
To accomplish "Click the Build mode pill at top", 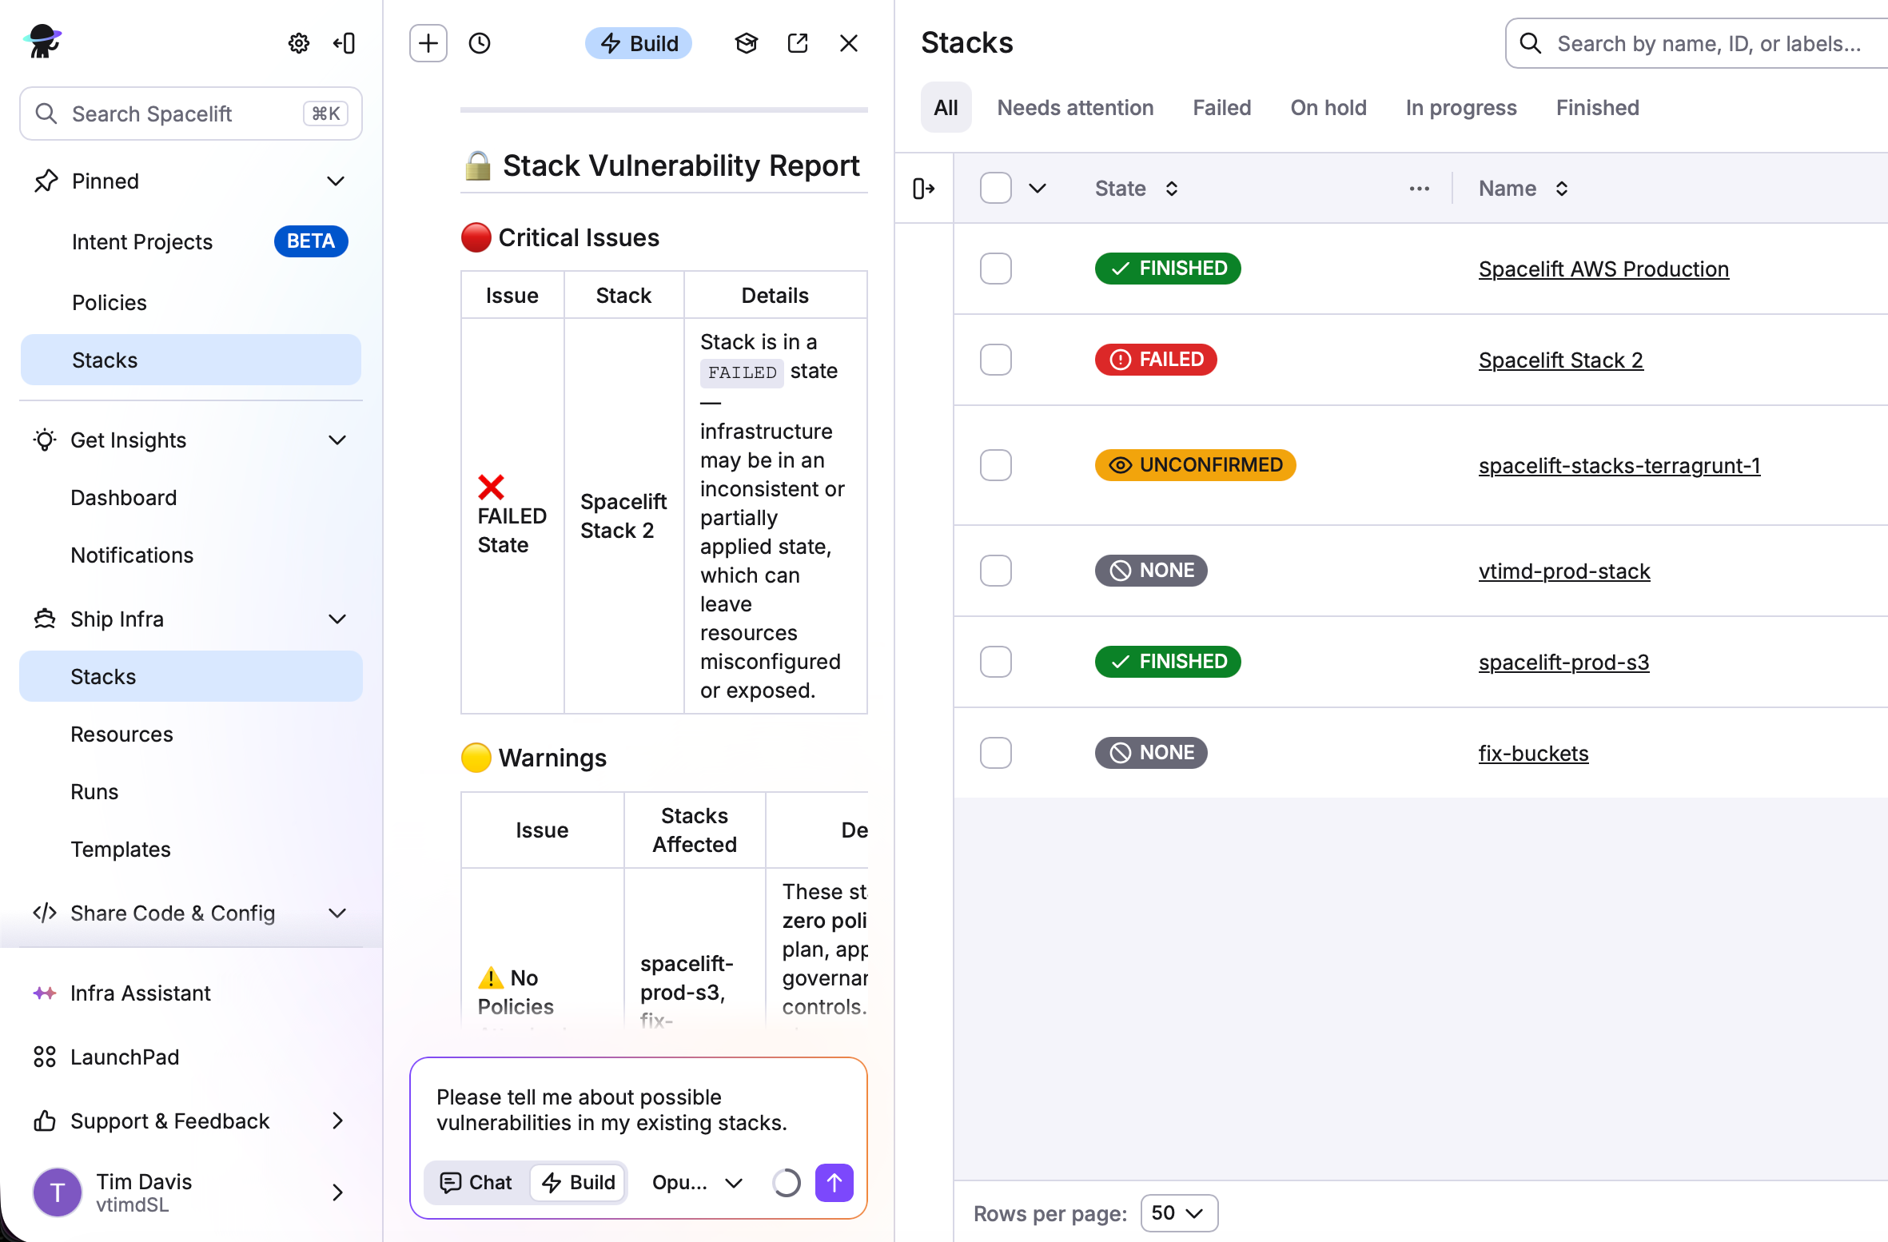I will (639, 43).
